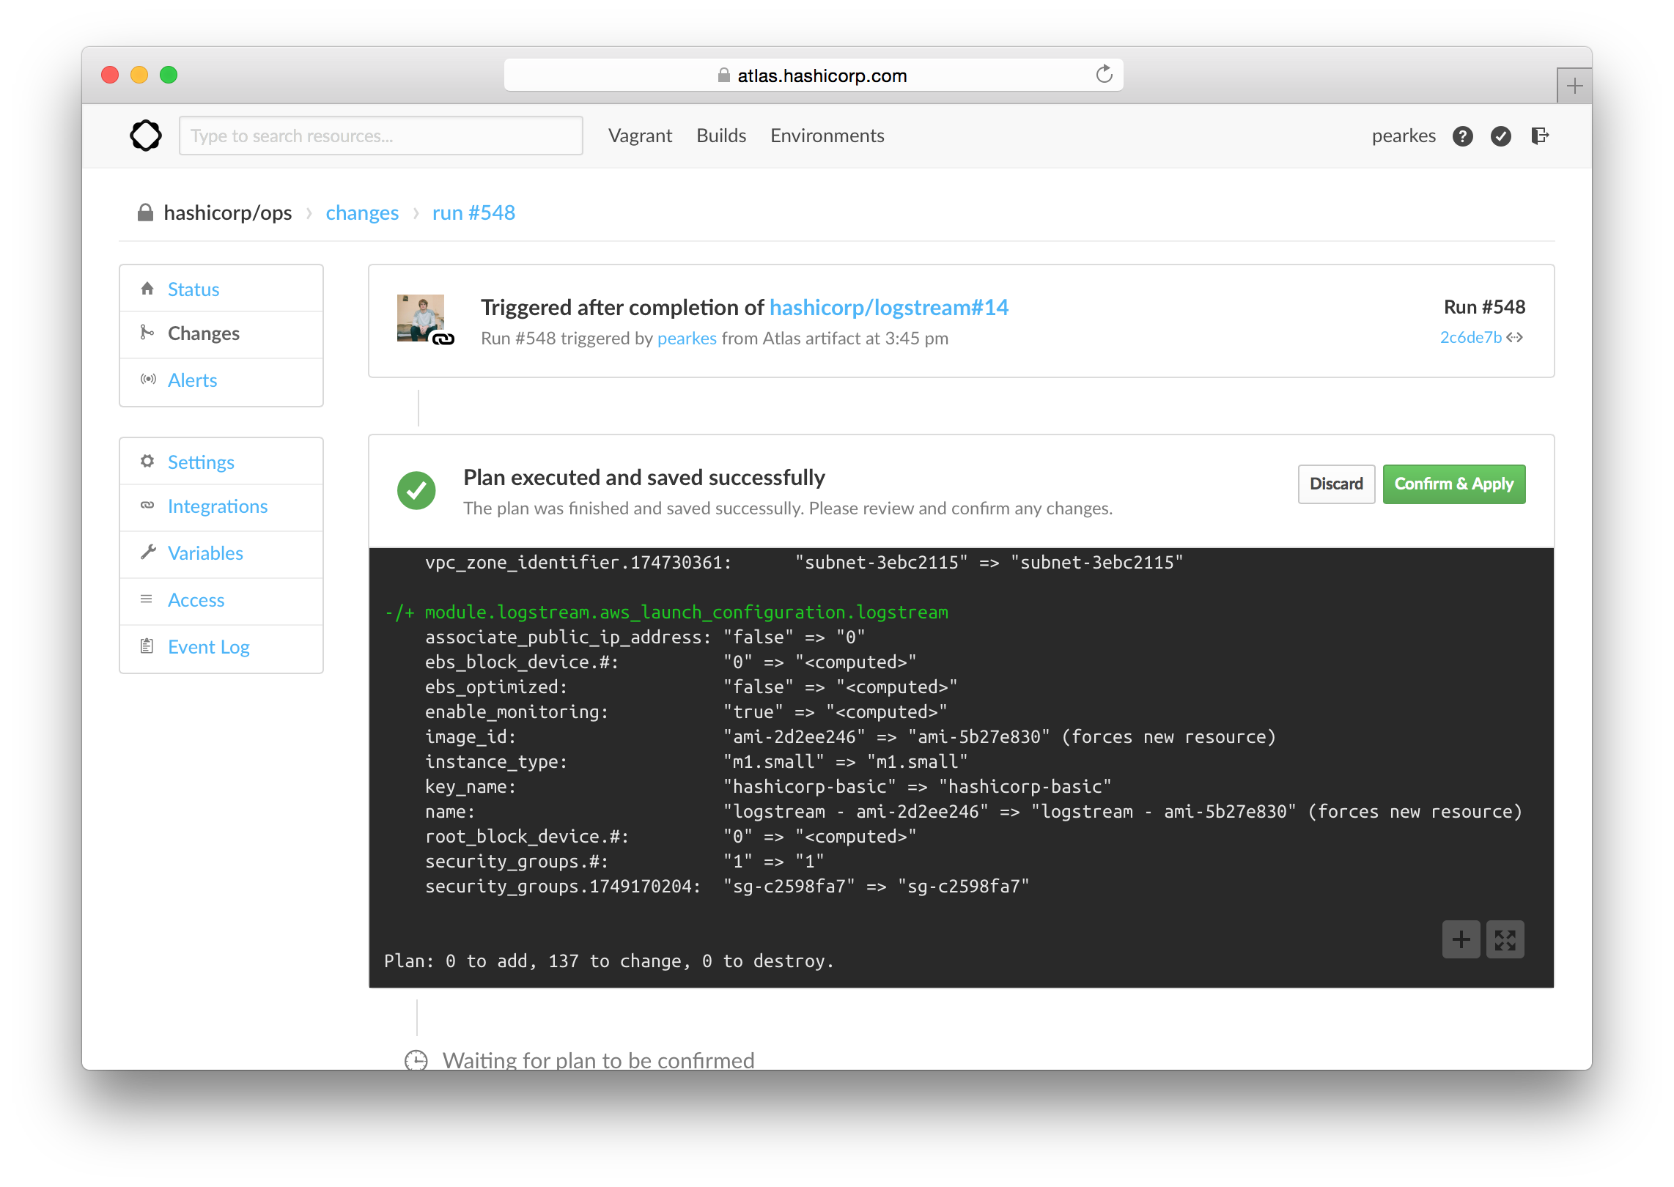The image size is (1674, 1187).
Task: Open Integrations in sidebar
Action: coord(221,507)
